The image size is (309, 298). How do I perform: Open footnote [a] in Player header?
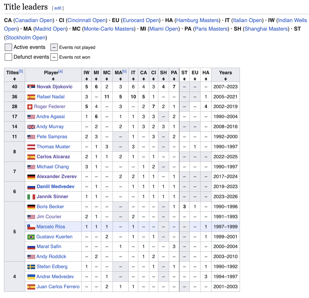(x=61, y=71)
